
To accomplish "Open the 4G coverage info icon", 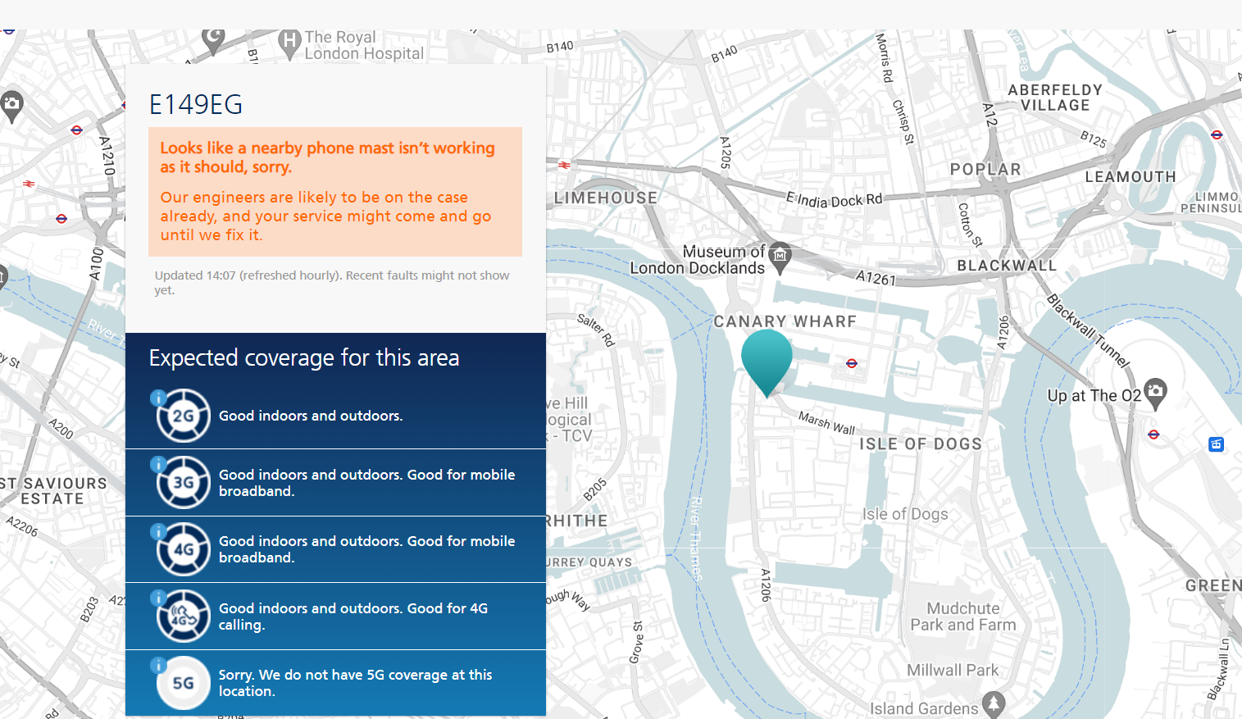I will 158,531.
